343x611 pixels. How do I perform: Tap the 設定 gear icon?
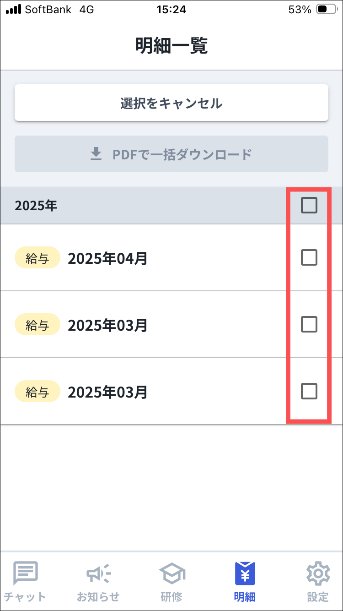tap(318, 573)
